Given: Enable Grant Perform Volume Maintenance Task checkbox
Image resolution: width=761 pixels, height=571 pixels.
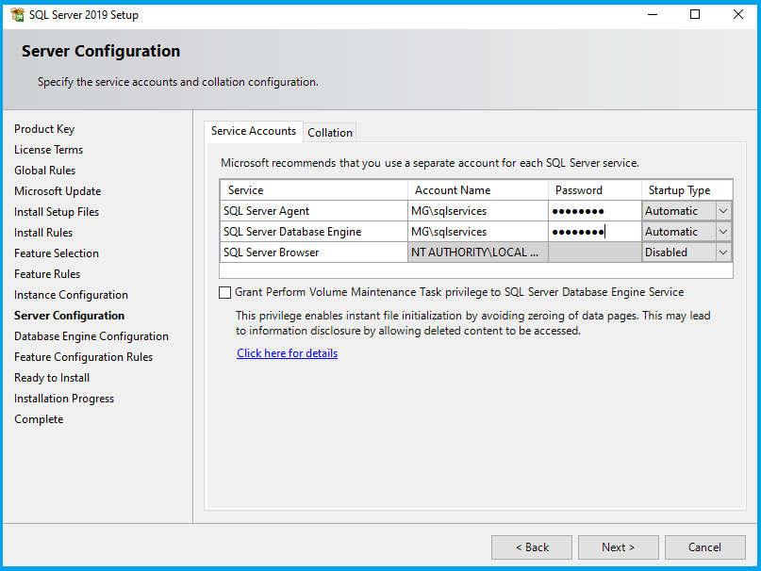Looking at the screenshot, I should pyautogui.click(x=224, y=293).
